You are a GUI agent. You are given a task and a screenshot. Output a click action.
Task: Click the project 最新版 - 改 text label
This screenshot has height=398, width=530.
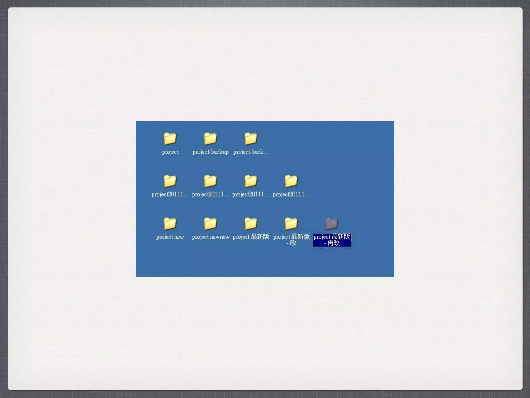[x=291, y=240]
